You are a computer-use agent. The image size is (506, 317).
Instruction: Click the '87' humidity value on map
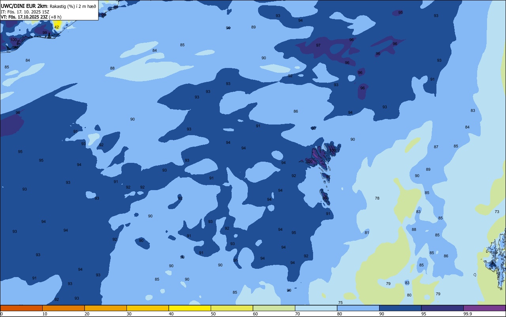tap(436, 147)
